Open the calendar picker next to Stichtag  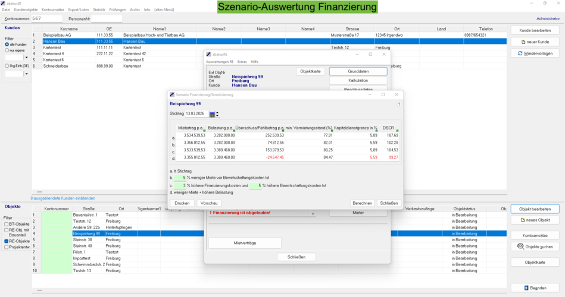pos(211,114)
